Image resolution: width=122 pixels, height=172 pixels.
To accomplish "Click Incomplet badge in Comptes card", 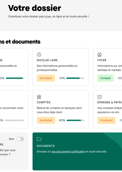I will [46, 120].
